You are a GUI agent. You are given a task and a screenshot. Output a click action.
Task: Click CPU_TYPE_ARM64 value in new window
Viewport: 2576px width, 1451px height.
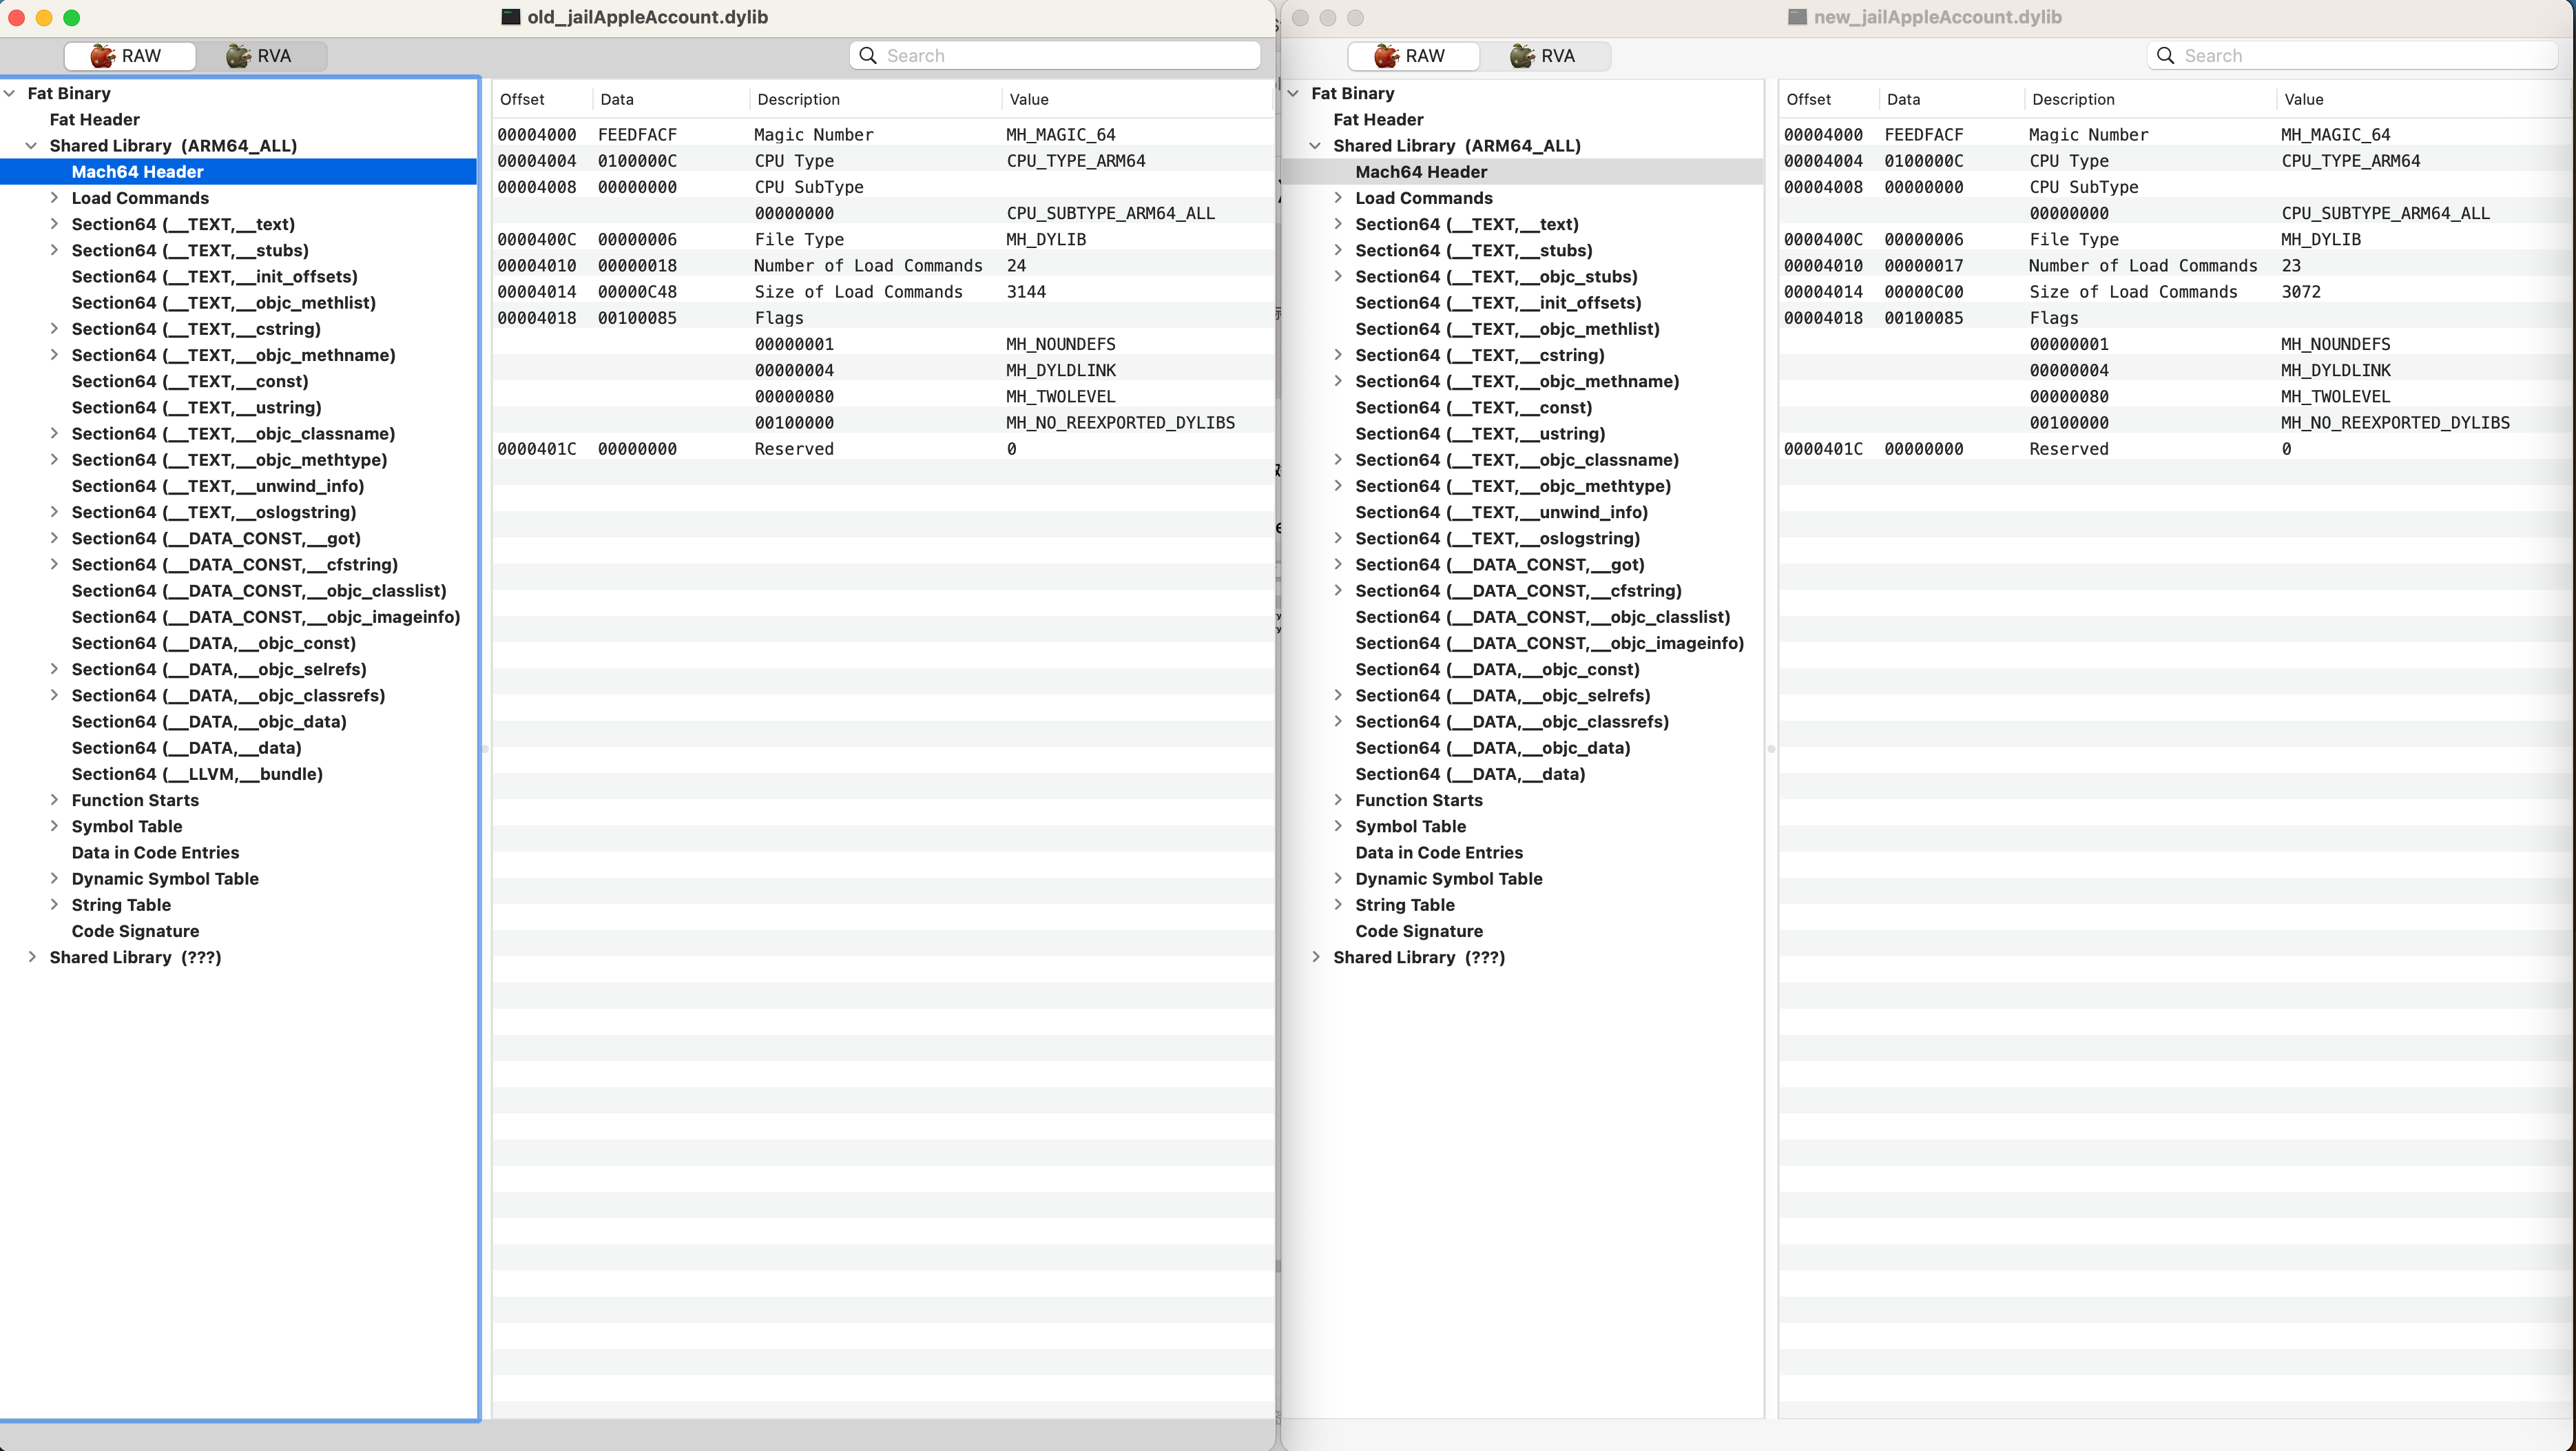2350,161
